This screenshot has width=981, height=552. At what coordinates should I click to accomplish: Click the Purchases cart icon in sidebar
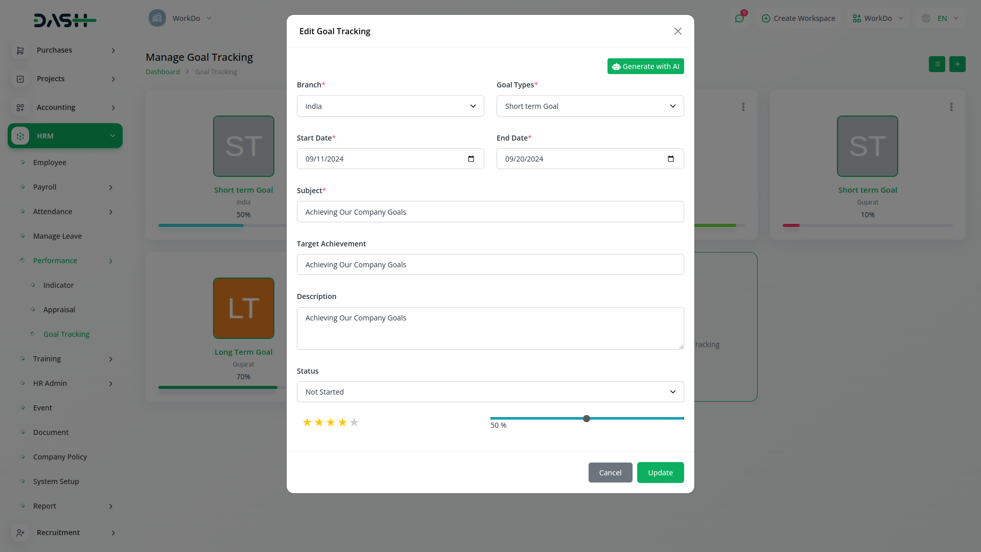point(20,50)
